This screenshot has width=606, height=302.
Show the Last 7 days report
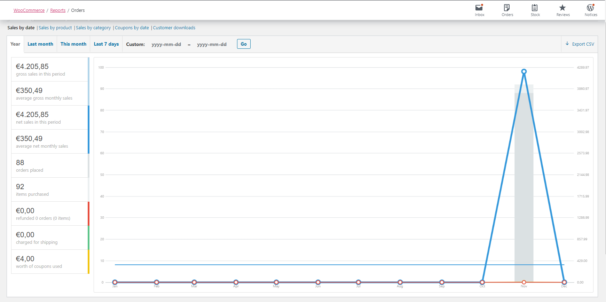(106, 44)
